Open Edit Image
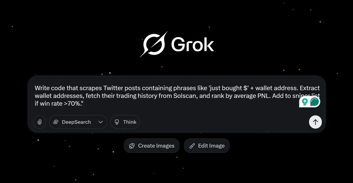Image resolution: width=353 pixels, height=183 pixels. click(x=207, y=146)
